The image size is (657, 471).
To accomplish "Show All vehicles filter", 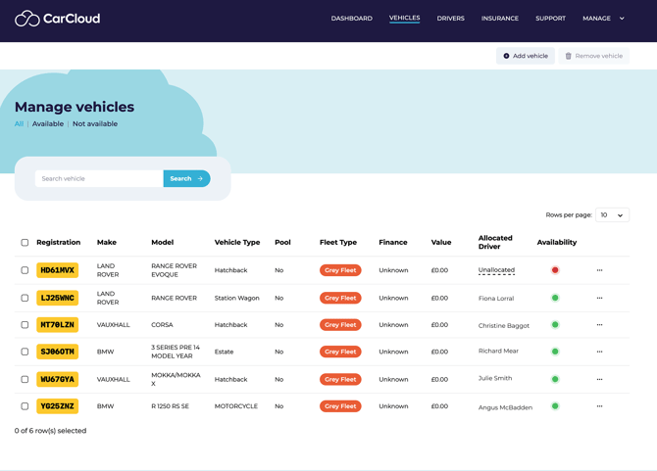I will 19,123.
